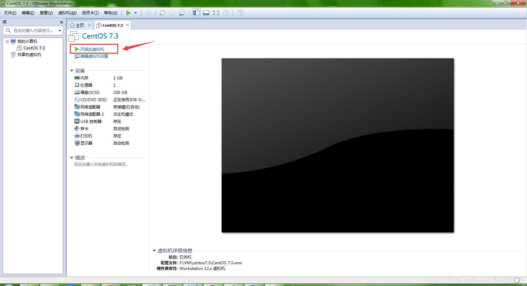
Task: Select CentOS 7.3 in the library tree
Action: [x=34, y=48]
